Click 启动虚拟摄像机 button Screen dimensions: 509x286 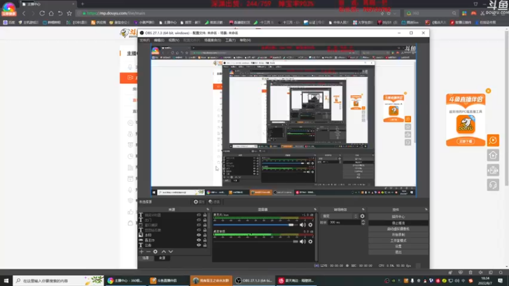[x=398, y=229]
